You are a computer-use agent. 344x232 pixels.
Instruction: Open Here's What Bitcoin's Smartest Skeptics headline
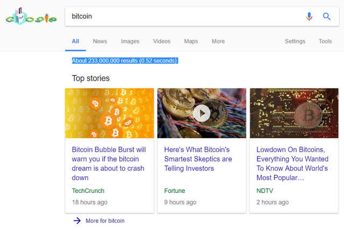click(198, 159)
